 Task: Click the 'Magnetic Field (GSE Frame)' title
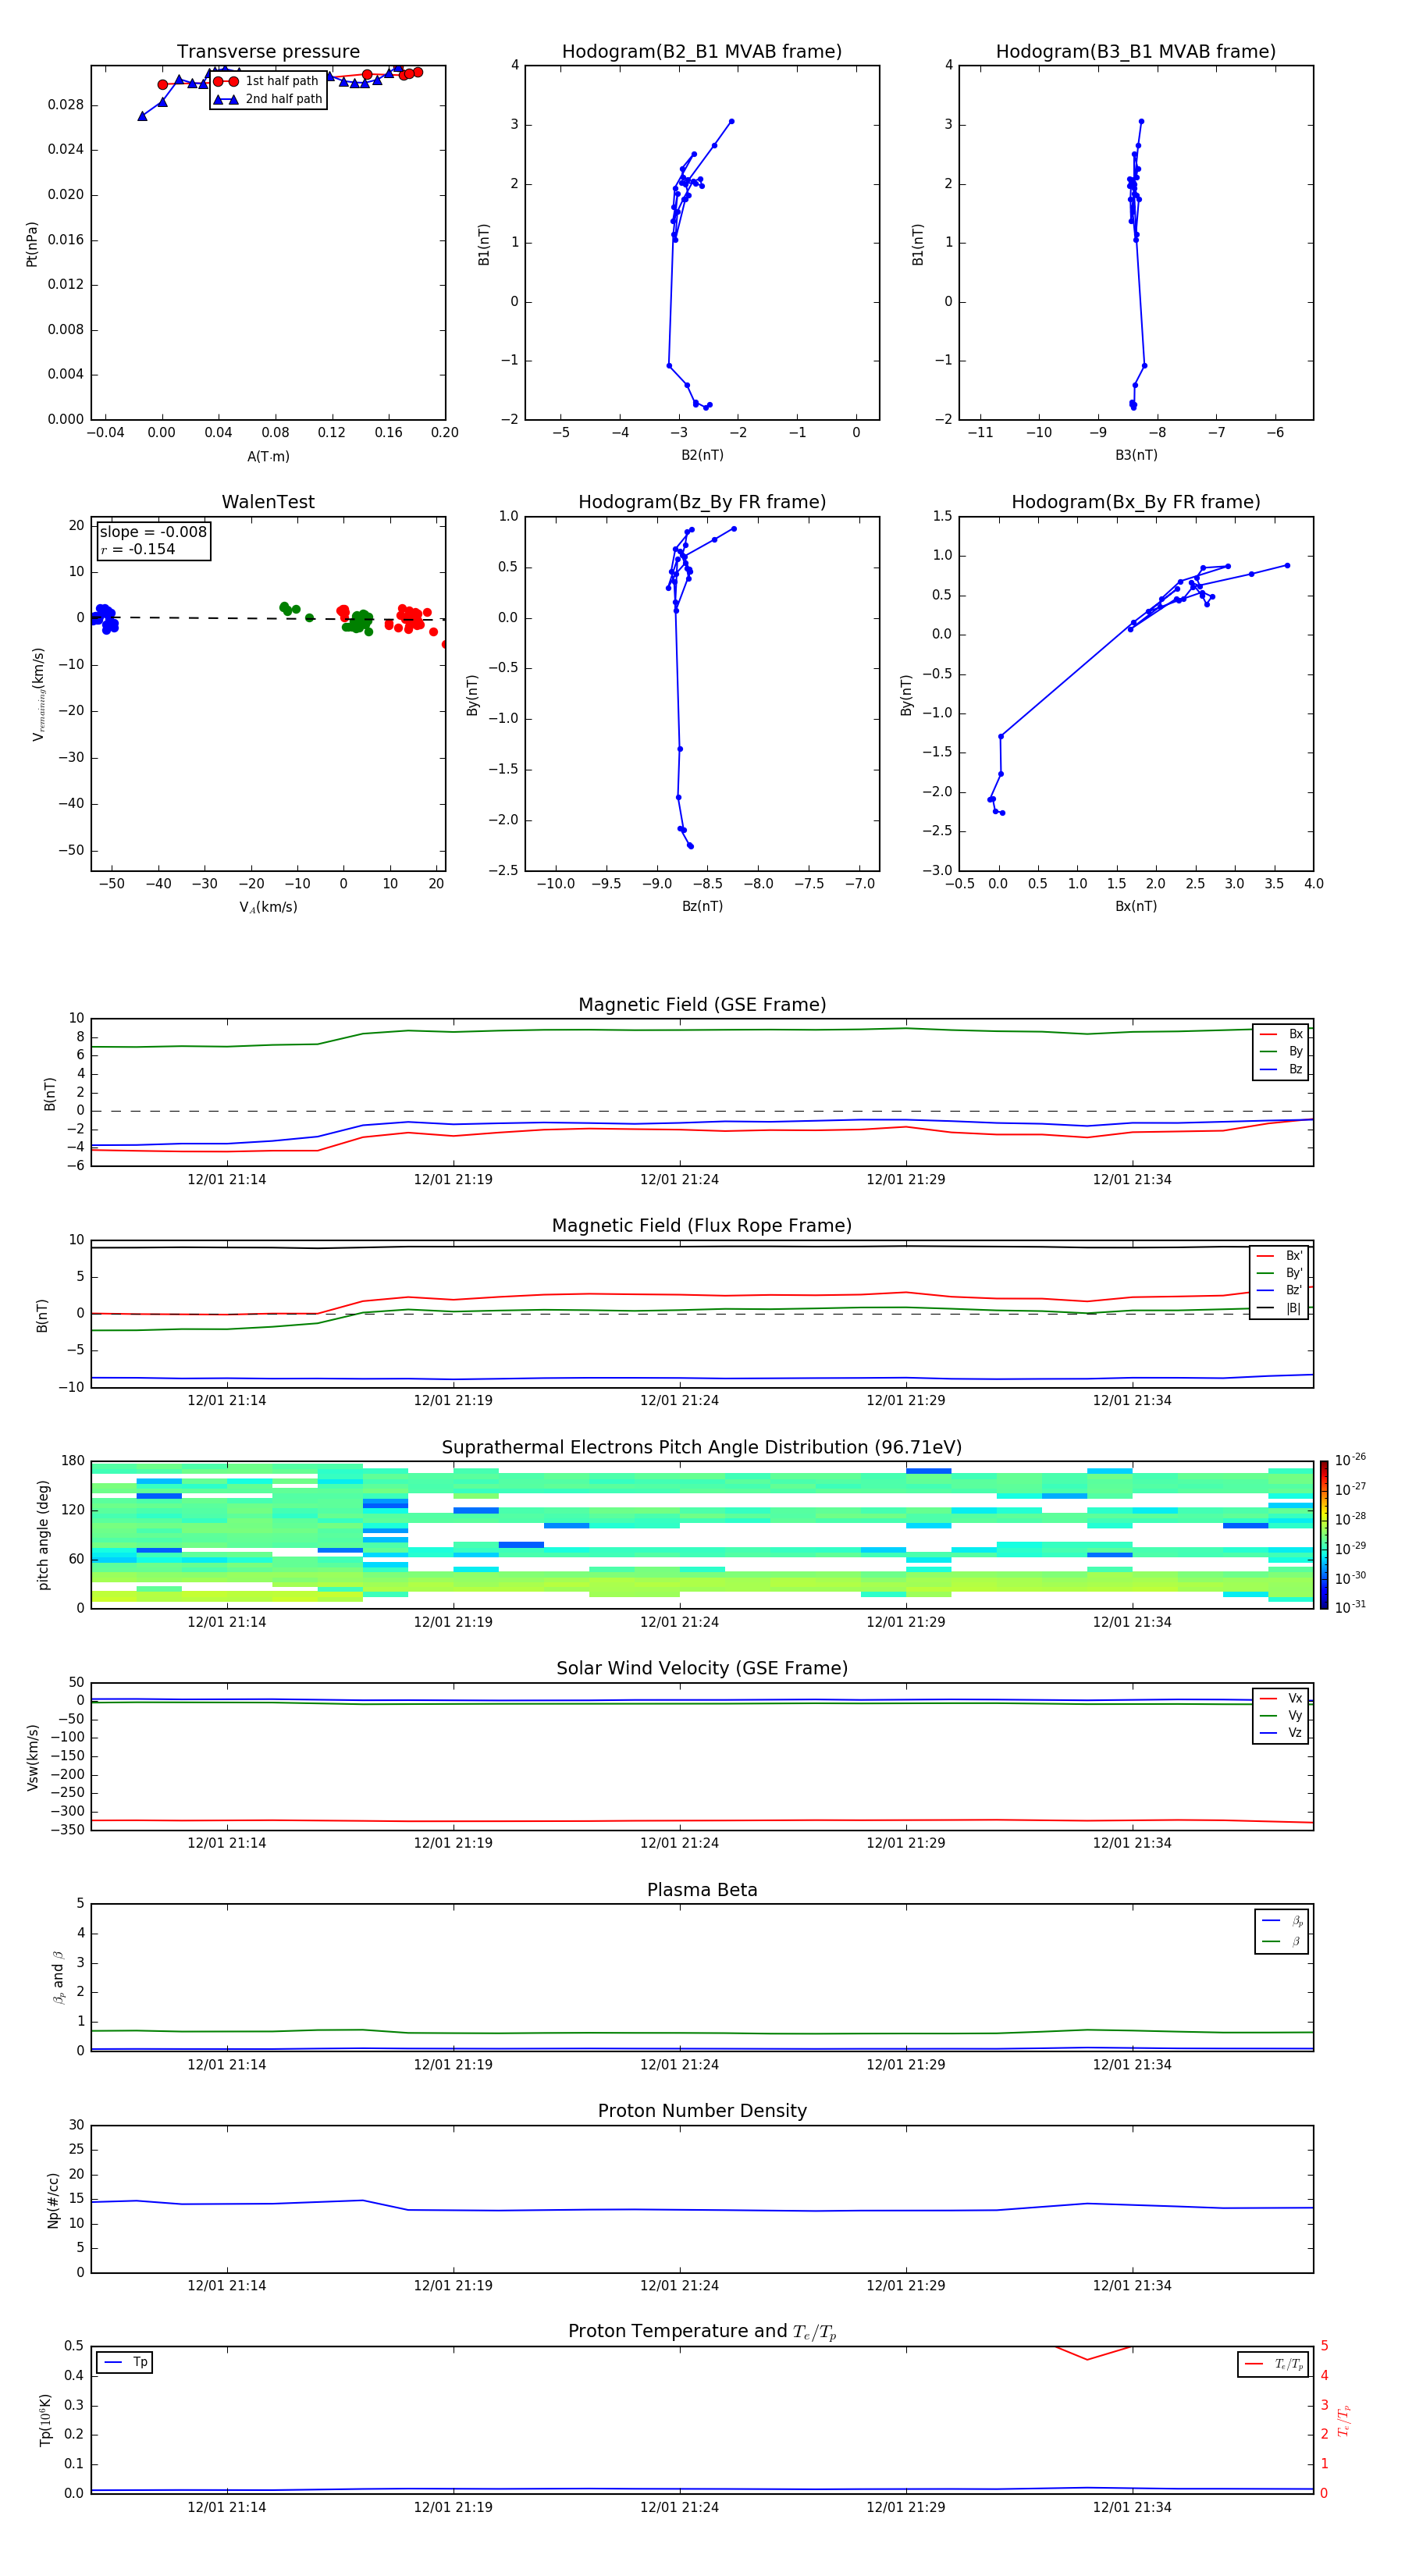click(x=702, y=1005)
